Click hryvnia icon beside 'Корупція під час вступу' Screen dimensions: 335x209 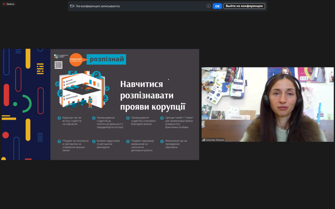coord(59,118)
